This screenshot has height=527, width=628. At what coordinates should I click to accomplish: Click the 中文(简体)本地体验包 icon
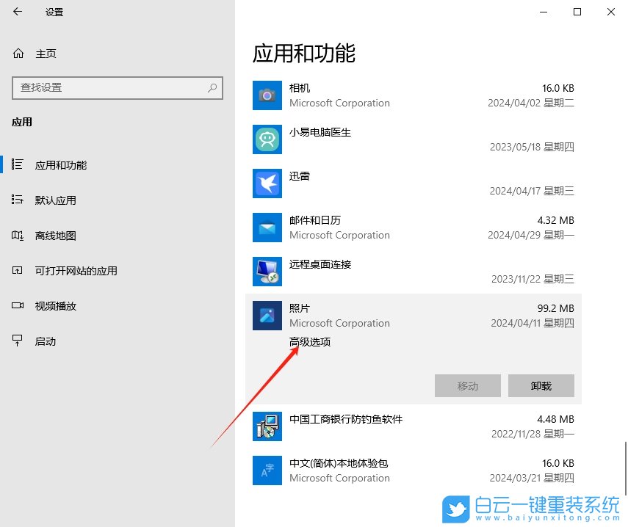point(267,470)
